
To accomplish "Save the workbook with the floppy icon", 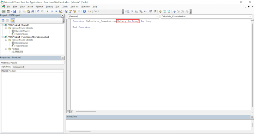I will pyautogui.click(x=14, y=11).
